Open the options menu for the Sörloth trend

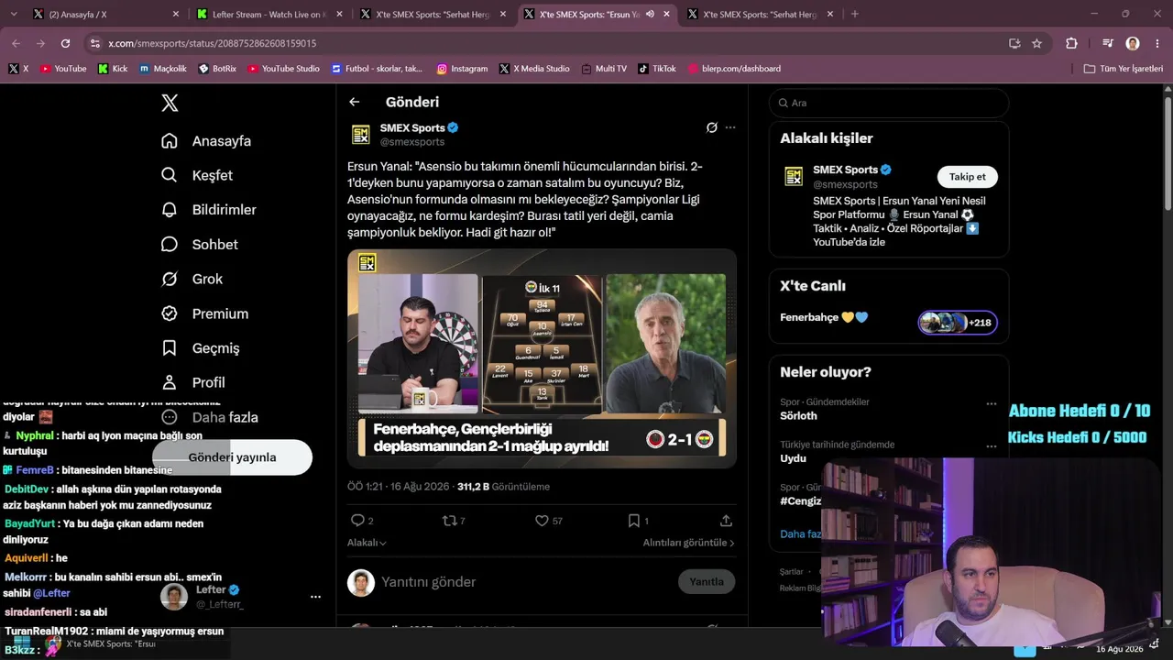click(991, 403)
